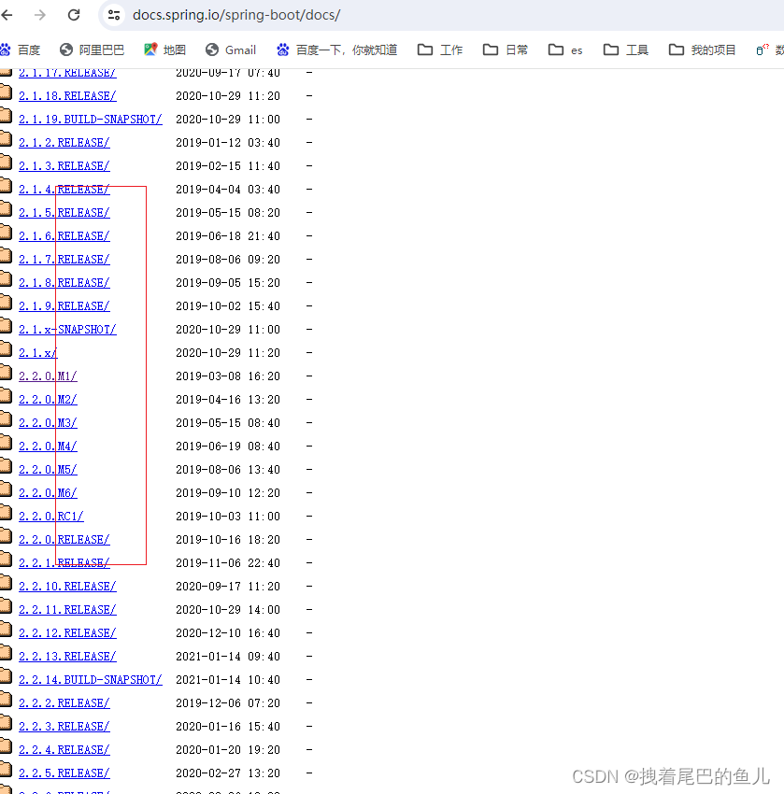
Task: Open the 2.2.0.M1 directory link
Action: [47, 376]
